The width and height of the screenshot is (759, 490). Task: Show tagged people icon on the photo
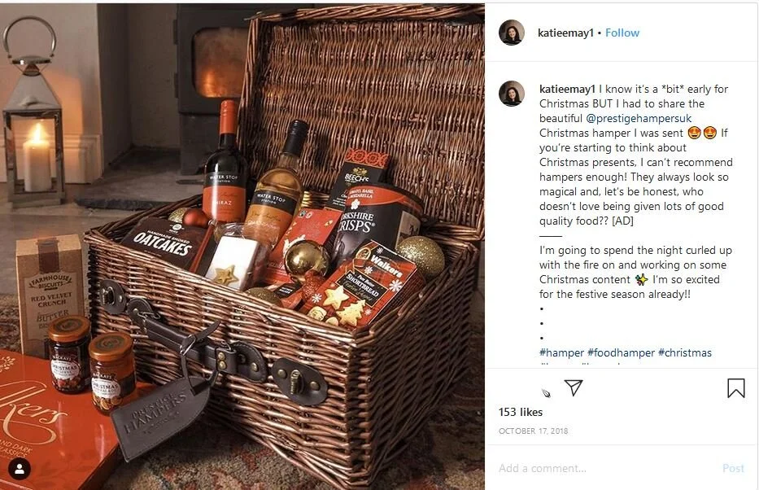coord(20,468)
